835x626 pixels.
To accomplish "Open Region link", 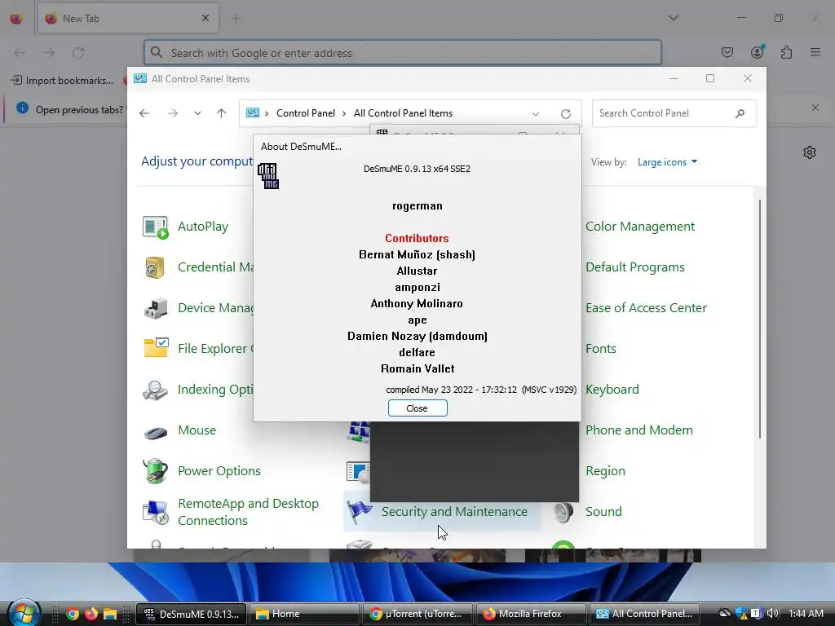I will coord(605,471).
